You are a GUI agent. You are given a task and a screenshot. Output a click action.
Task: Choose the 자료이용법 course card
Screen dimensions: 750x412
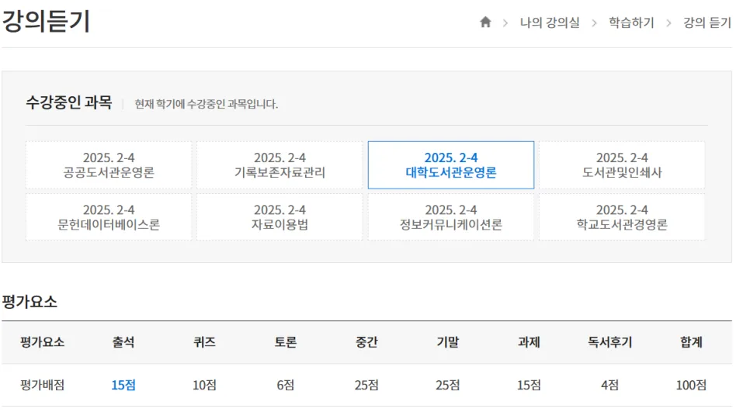280,217
